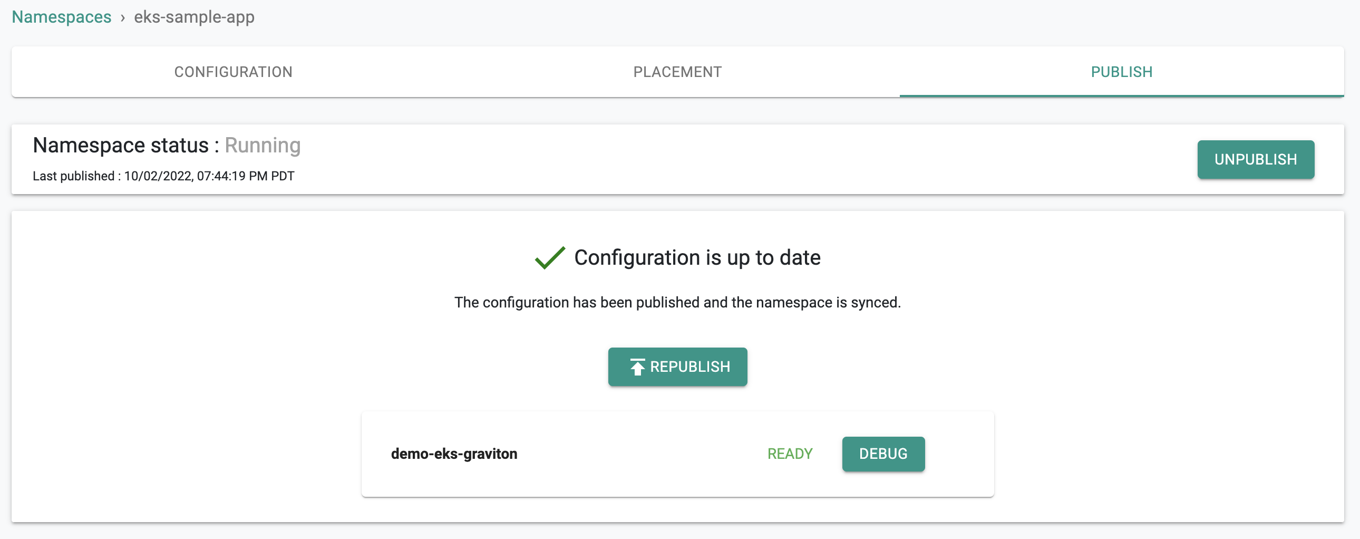Click the READY status label

[x=790, y=454]
